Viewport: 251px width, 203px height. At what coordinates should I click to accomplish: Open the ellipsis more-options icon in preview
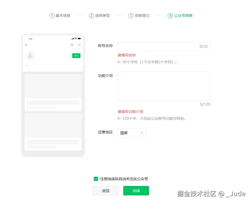click(79, 45)
